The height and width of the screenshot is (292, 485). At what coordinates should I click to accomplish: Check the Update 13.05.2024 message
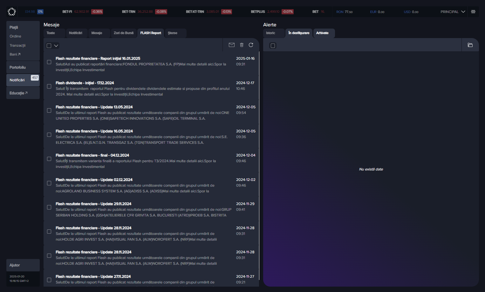click(x=49, y=110)
